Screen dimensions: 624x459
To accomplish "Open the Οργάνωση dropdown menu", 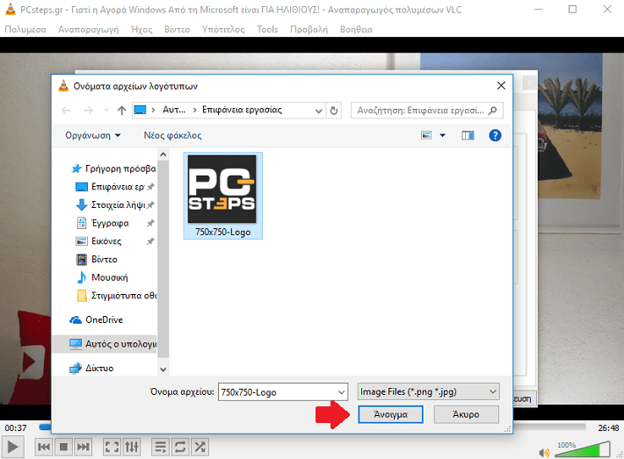I will pos(93,135).
